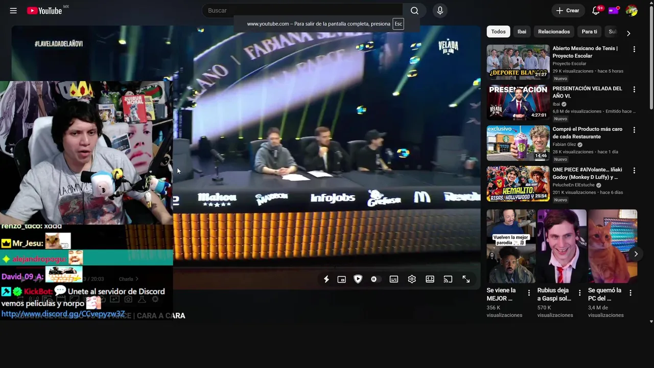The height and width of the screenshot is (368, 654).
Task: Select the Ibai filter chip
Action: (x=522, y=32)
